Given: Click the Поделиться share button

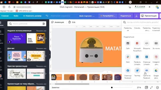Looking at the screenshot, I should pos(126,16).
